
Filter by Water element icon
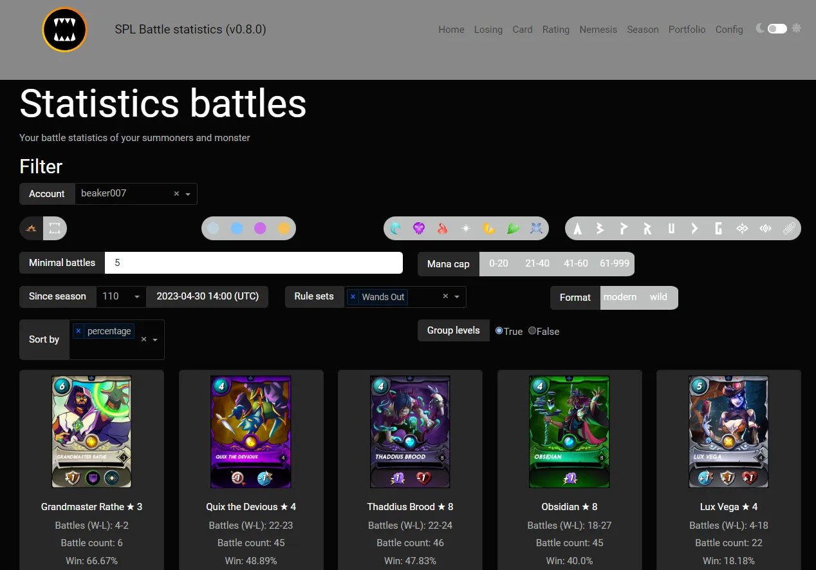pos(396,229)
